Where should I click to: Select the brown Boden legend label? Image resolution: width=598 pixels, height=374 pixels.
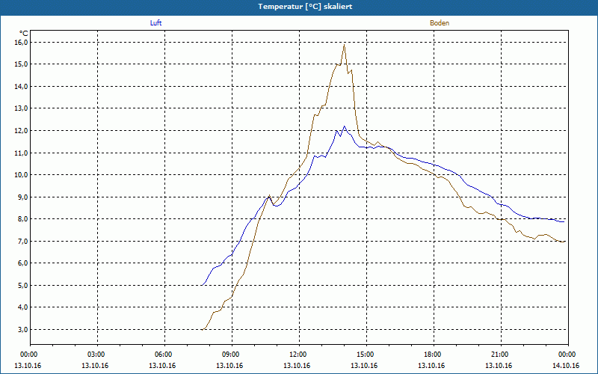point(440,23)
